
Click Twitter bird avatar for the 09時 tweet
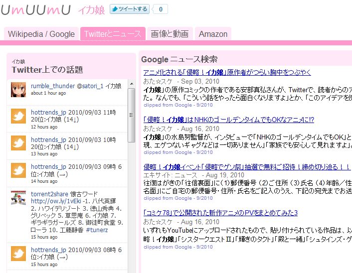coord(18,170)
